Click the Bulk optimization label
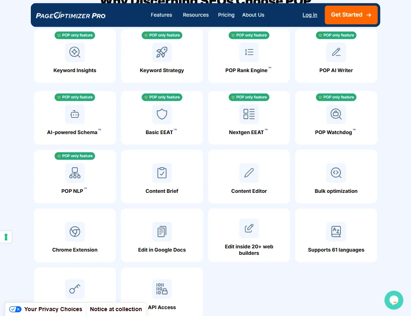Image resolution: width=411 pixels, height=316 pixels. pos(336,191)
